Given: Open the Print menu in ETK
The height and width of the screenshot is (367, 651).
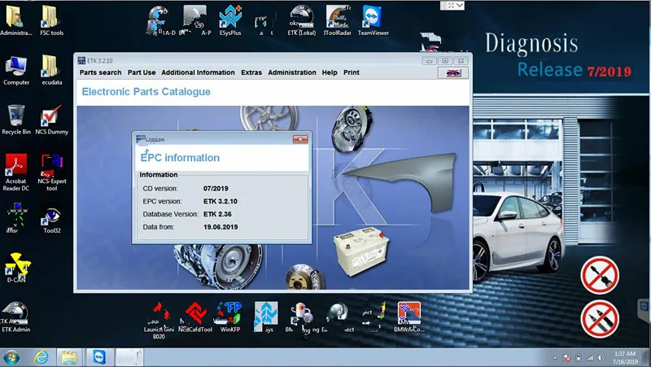Looking at the screenshot, I should pyautogui.click(x=352, y=72).
